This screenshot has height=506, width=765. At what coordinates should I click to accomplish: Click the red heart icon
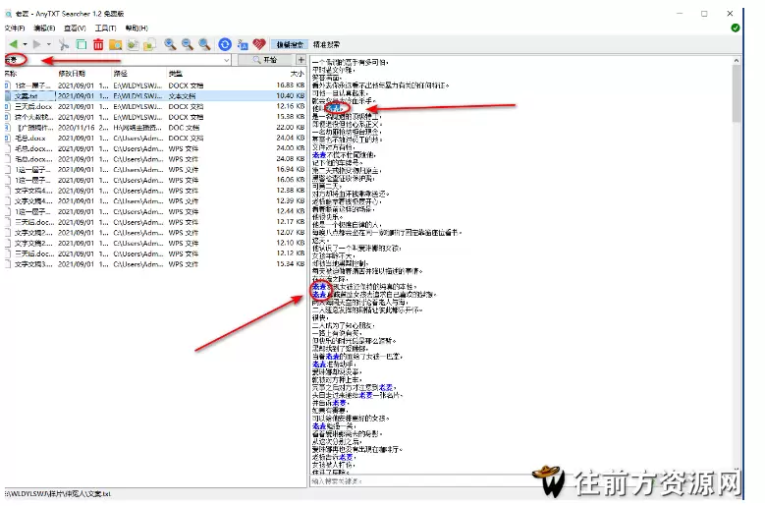pos(259,44)
